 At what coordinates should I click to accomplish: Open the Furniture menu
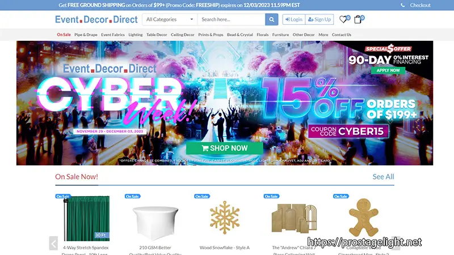pos(280,35)
